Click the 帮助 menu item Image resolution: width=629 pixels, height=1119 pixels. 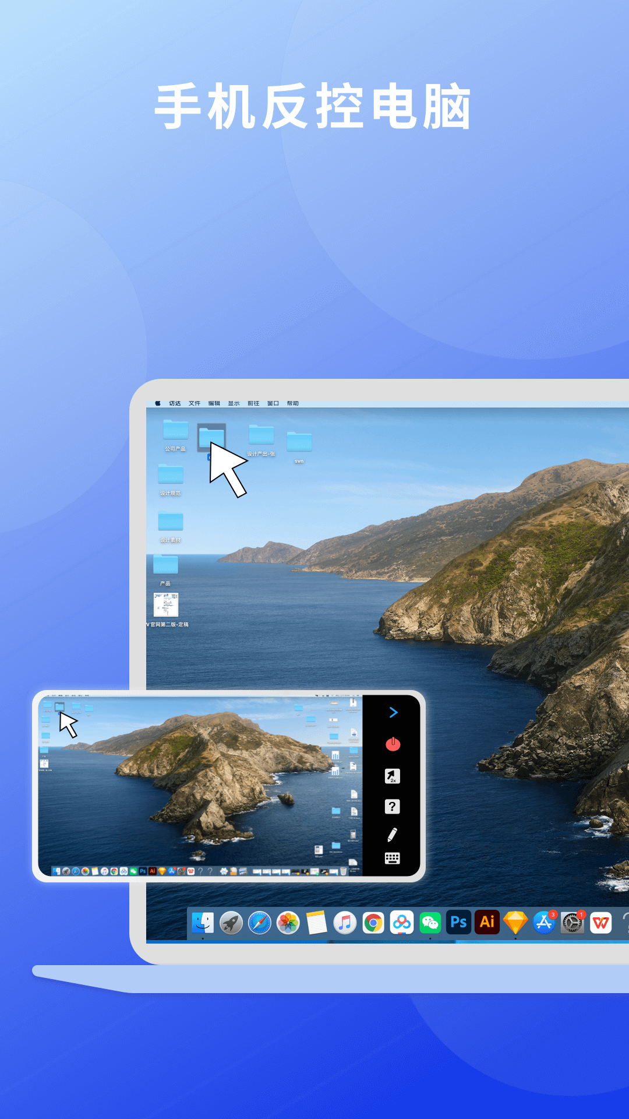(292, 403)
